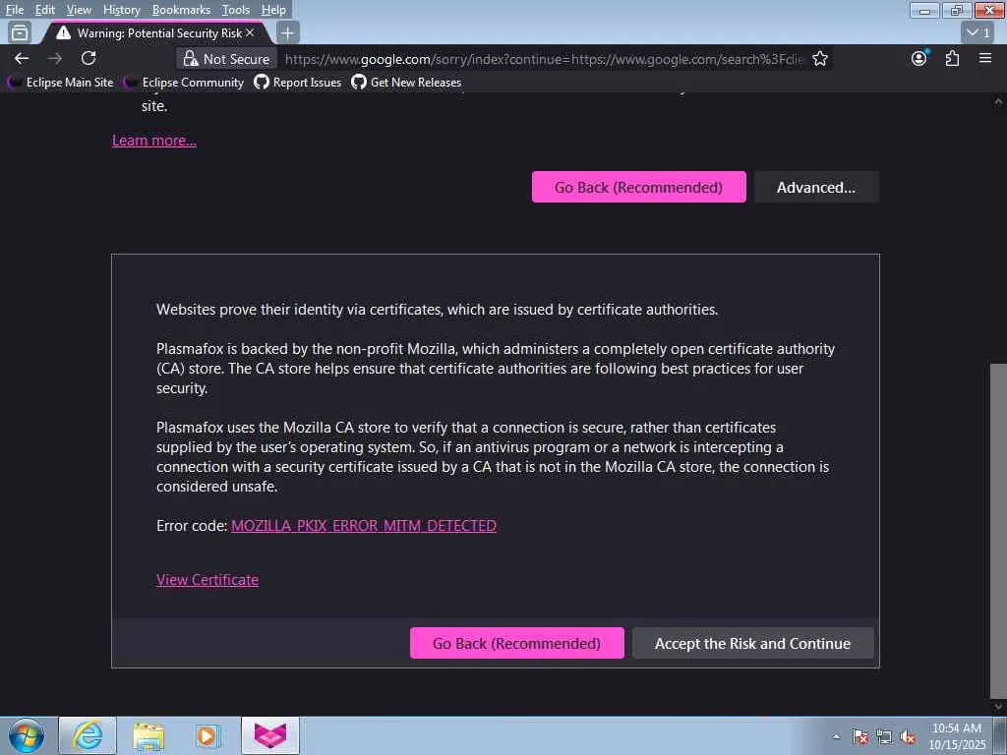The height and width of the screenshot is (755, 1007).
Task: Open the Help menu
Action: coord(273,10)
